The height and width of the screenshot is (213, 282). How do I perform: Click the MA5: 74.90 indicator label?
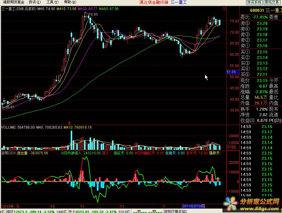tap(46, 9)
